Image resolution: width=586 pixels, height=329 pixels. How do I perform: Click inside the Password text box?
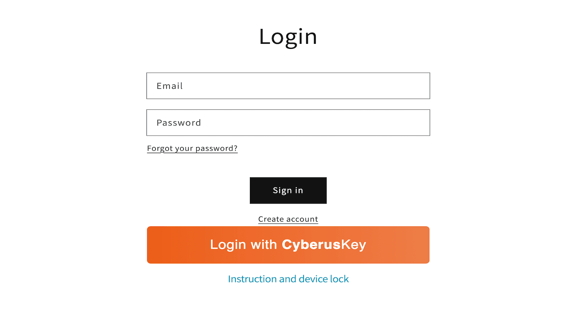tap(288, 122)
